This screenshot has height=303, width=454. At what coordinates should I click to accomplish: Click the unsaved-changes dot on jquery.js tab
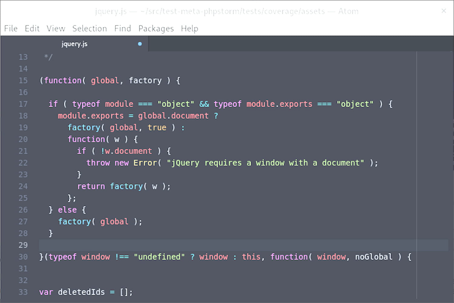[140, 44]
